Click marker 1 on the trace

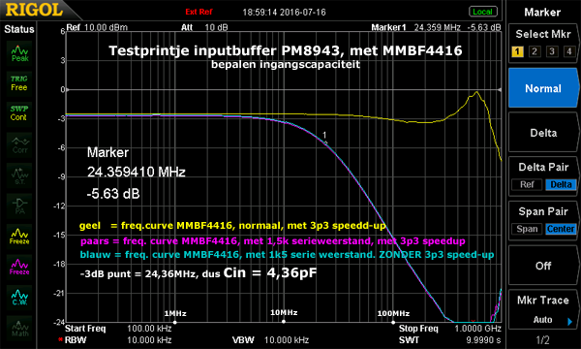tap(325, 142)
